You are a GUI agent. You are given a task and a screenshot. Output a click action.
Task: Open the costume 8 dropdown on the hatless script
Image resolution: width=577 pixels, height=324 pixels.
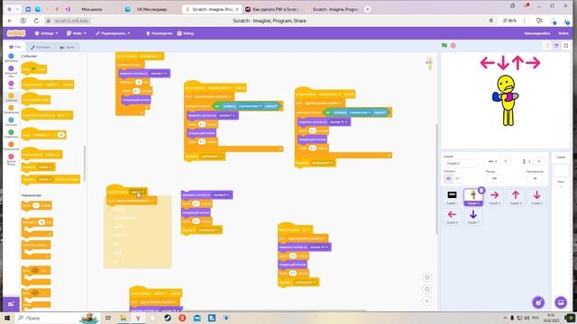pos(222,194)
